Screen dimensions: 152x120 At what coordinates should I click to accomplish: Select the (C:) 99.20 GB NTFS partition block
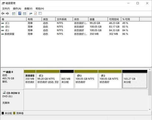pyautogui.click(x=48, y=79)
